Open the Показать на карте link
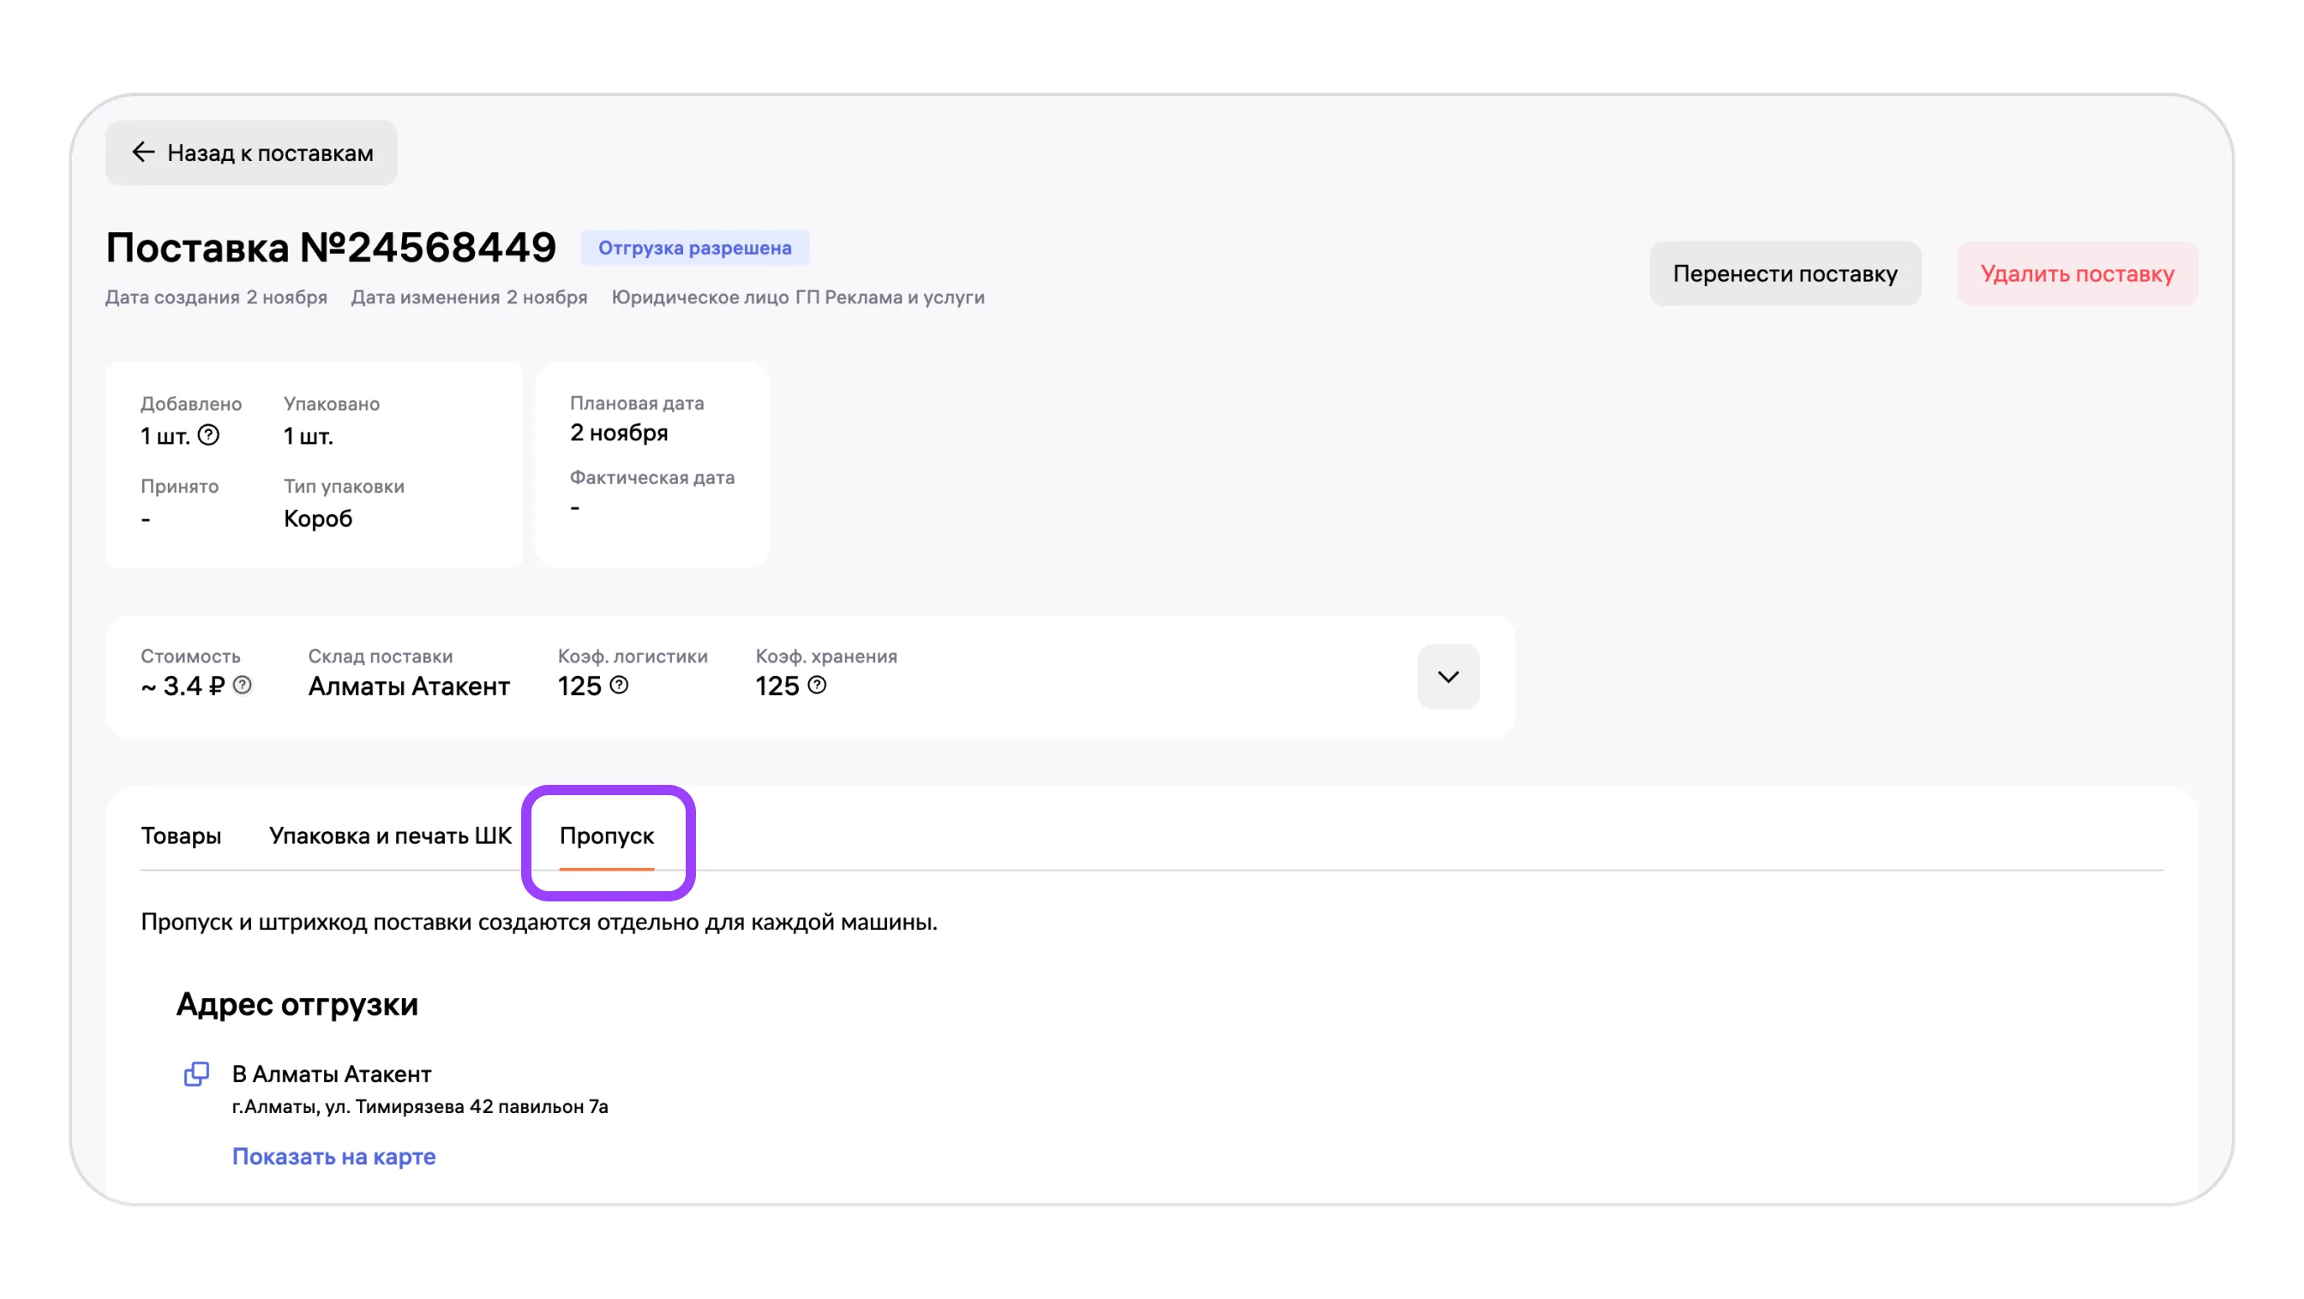The height and width of the screenshot is (1299, 2304). (x=333, y=1156)
